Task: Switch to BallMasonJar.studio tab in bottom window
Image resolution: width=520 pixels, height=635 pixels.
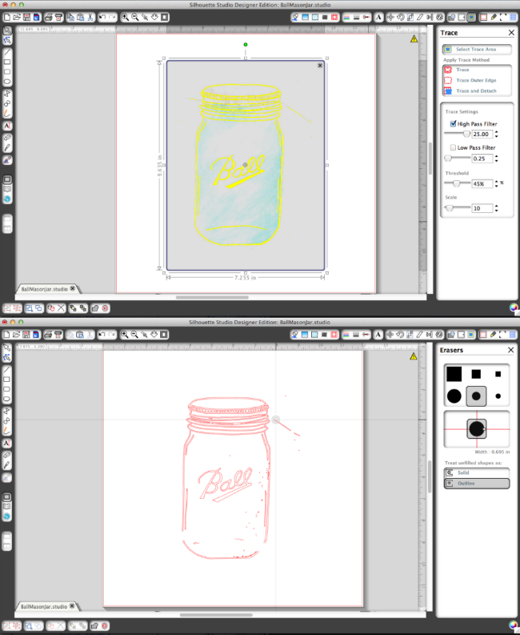Action: [44, 606]
